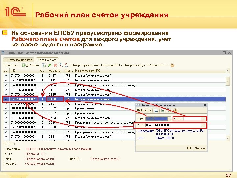Screen dimensions: 237x178
Task: Click the help icon in Запись рабочего счета dialog
Action: click(x=175, y=111)
